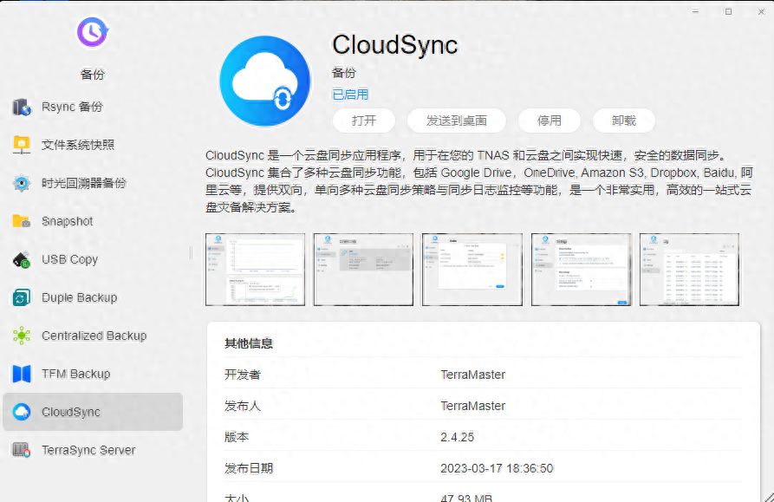The image size is (774, 502).
Task: Click the Duple Backup icon
Action: 22,297
